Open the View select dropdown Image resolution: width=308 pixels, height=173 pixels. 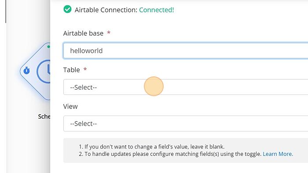click(x=186, y=123)
